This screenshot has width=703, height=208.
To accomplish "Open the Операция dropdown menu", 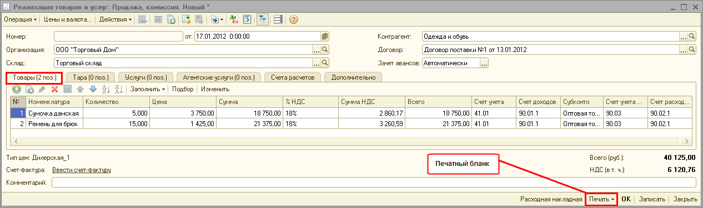I will [20, 19].
